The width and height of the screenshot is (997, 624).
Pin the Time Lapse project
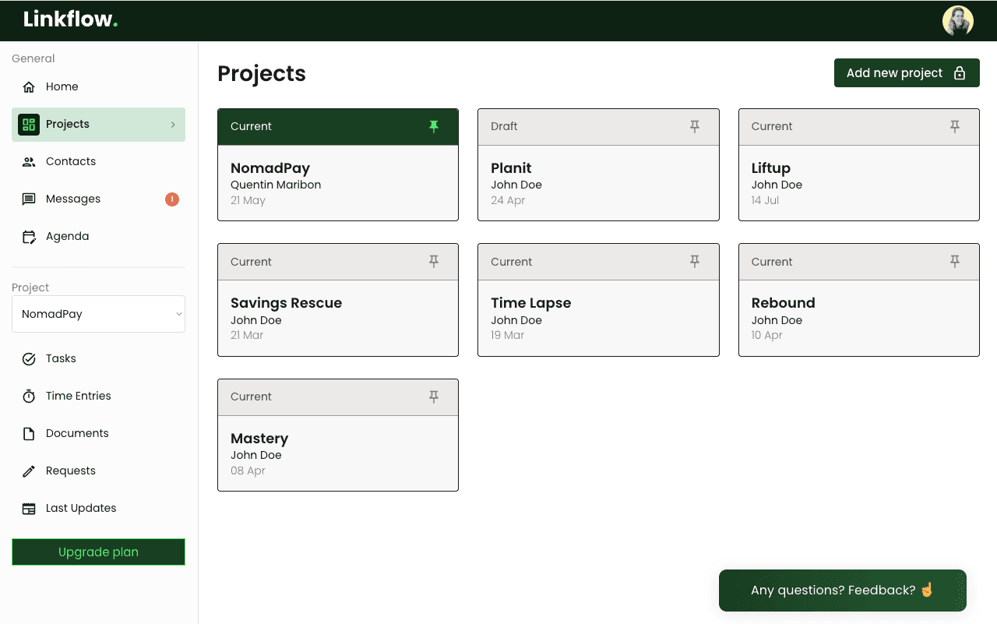click(695, 262)
